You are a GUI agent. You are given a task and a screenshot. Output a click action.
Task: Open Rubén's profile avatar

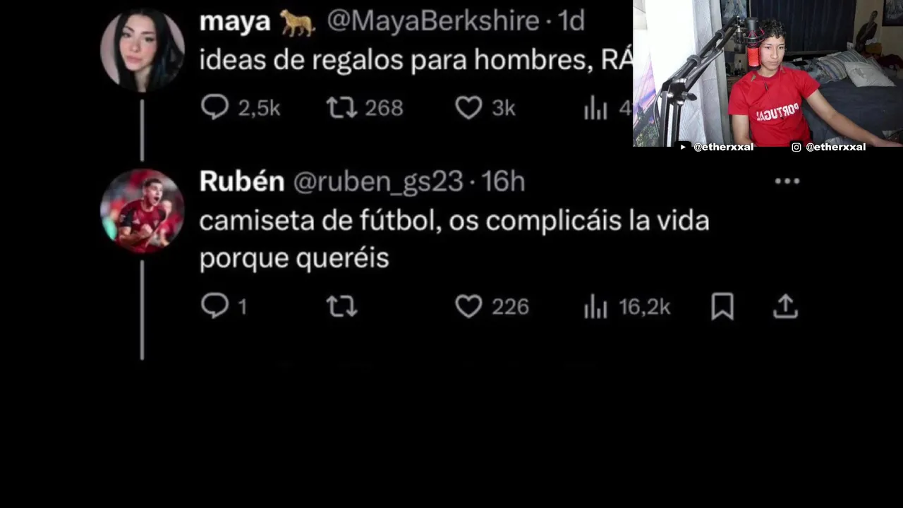point(143,211)
